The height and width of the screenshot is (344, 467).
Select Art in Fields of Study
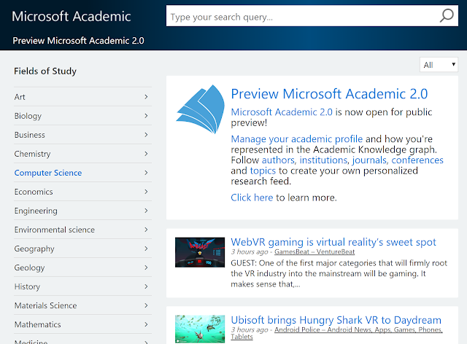tap(20, 97)
